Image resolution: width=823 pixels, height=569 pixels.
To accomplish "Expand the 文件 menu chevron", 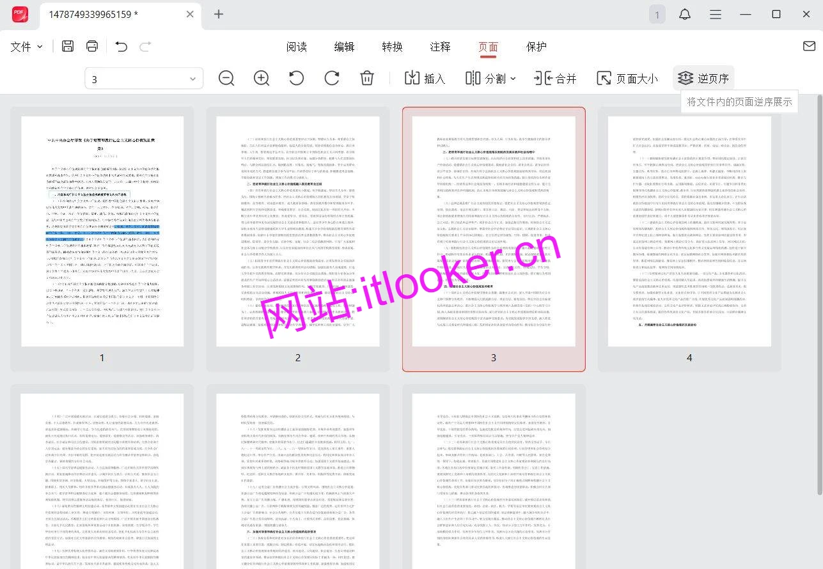I will point(40,46).
